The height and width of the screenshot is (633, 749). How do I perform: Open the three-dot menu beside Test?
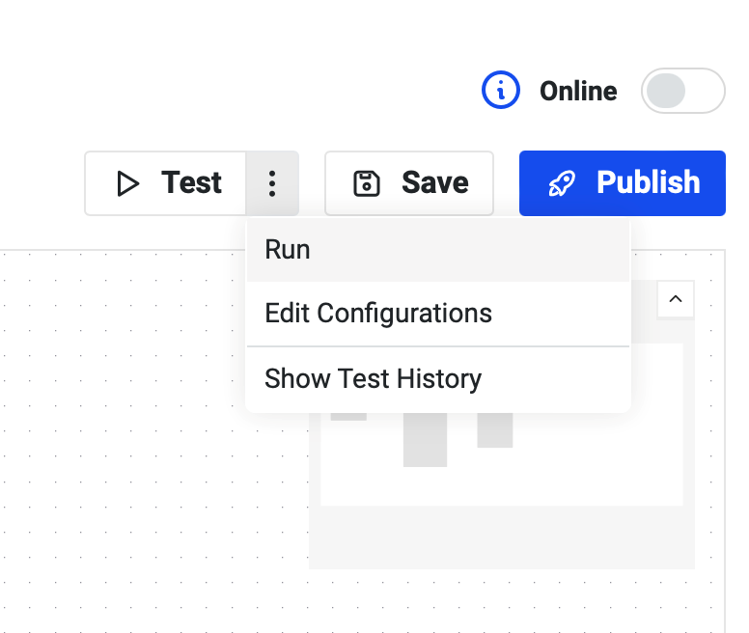[x=272, y=183]
